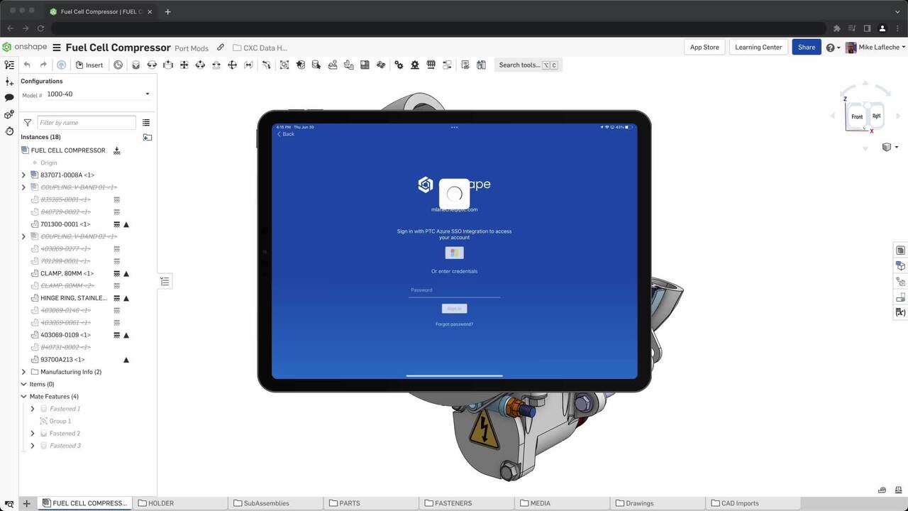Expand the 837071-0008A <1> instance
The width and height of the screenshot is (908, 511).
click(23, 175)
